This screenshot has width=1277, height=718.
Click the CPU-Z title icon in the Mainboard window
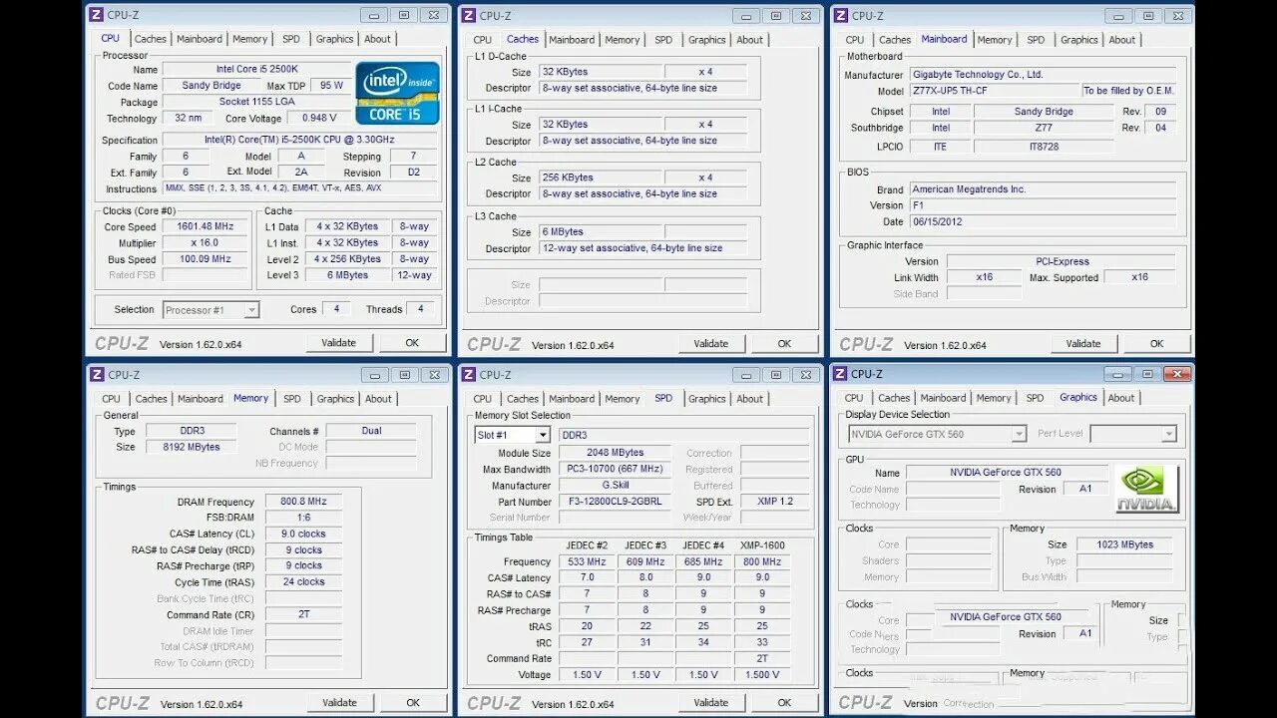pos(841,15)
